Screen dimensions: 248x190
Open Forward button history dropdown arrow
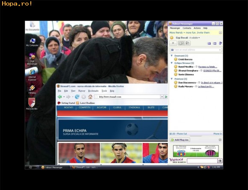click(x=72, y=96)
